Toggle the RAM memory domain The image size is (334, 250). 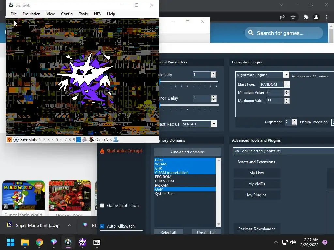coord(185,160)
